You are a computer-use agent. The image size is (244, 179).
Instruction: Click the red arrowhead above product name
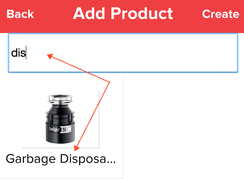(x=76, y=149)
